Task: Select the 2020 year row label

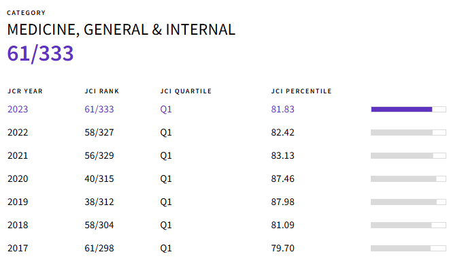Action: coord(18,178)
